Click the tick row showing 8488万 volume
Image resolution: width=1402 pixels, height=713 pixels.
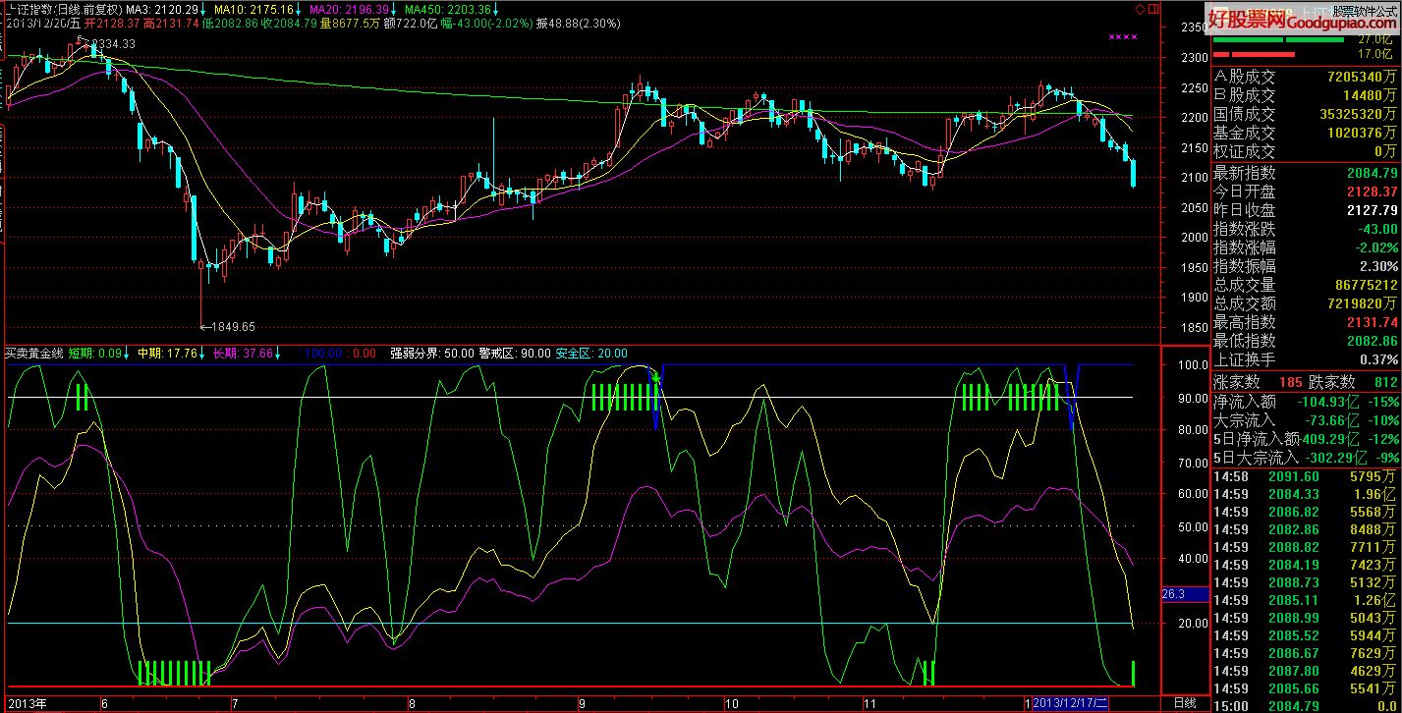(x=1306, y=529)
